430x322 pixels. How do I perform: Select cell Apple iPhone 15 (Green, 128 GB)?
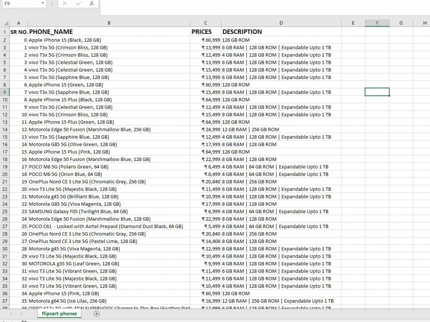coord(109,85)
